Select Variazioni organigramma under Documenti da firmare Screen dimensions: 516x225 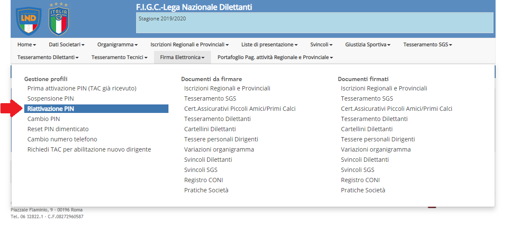pos(219,149)
